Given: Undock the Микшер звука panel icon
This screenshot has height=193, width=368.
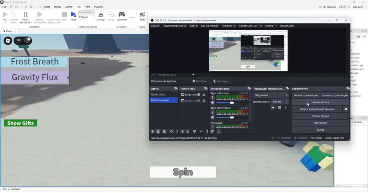Looking at the screenshot, I should click(249, 89).
